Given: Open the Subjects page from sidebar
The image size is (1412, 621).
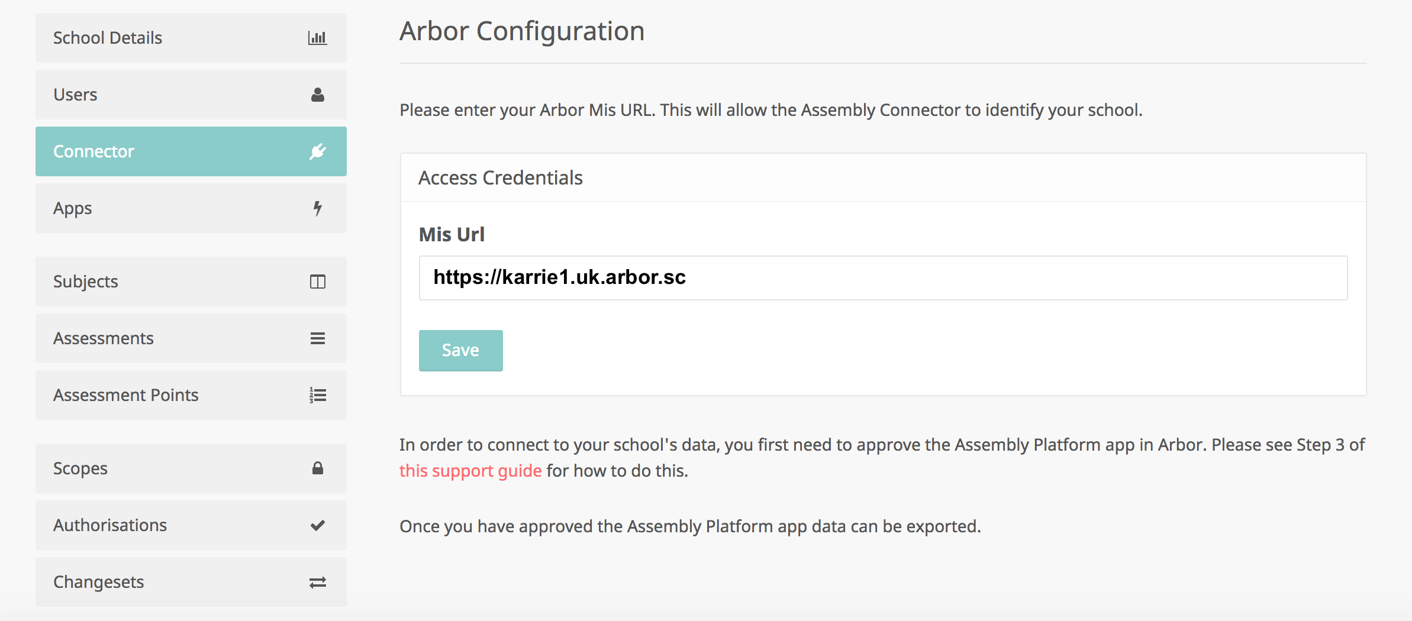Looking at the screenshot, I should [x=86, y=282].
